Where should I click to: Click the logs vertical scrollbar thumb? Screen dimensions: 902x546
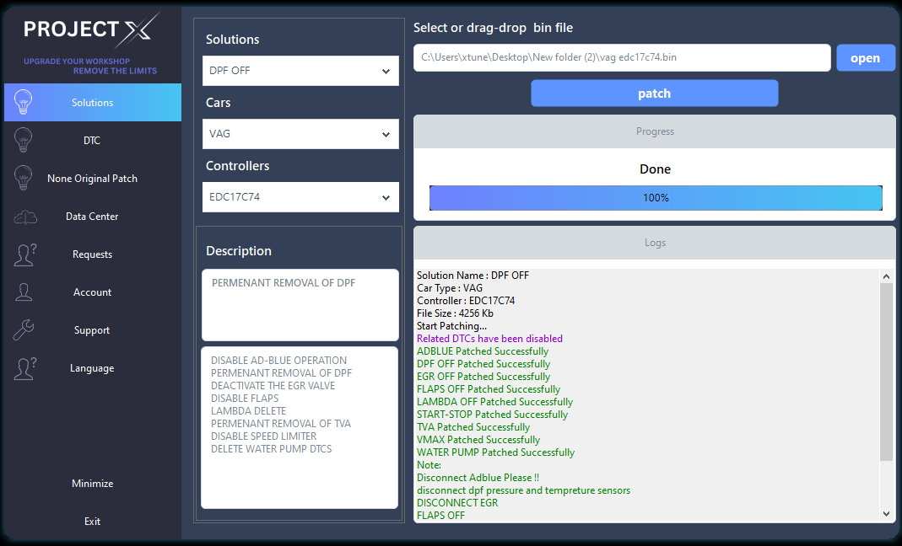pos(887,372)
